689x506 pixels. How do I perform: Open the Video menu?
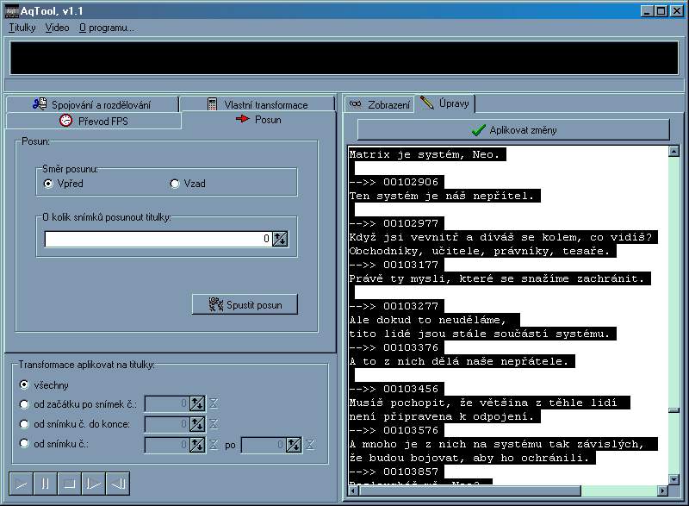57,27
